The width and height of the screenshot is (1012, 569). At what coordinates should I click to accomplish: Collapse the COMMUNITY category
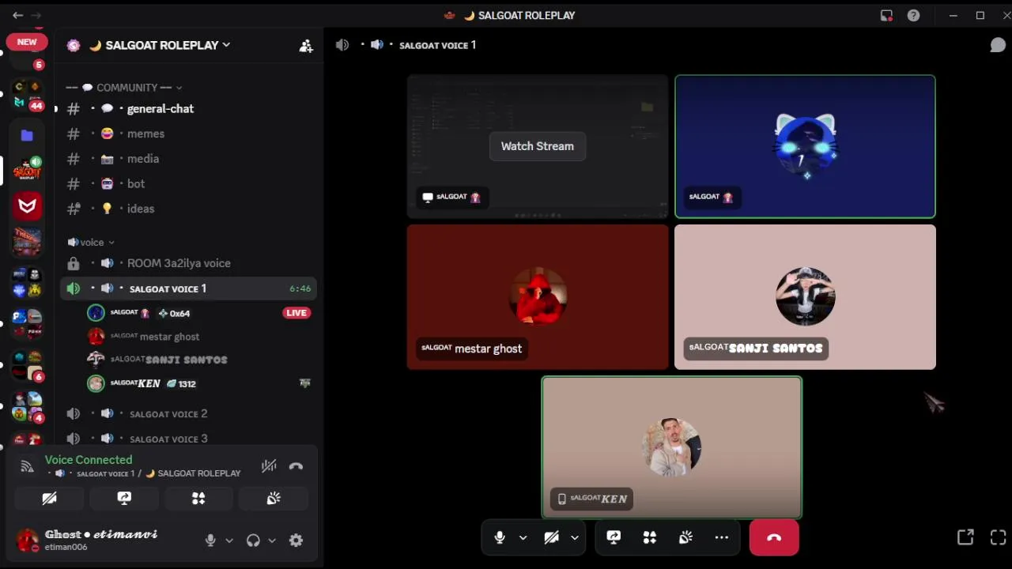[124, 88]
